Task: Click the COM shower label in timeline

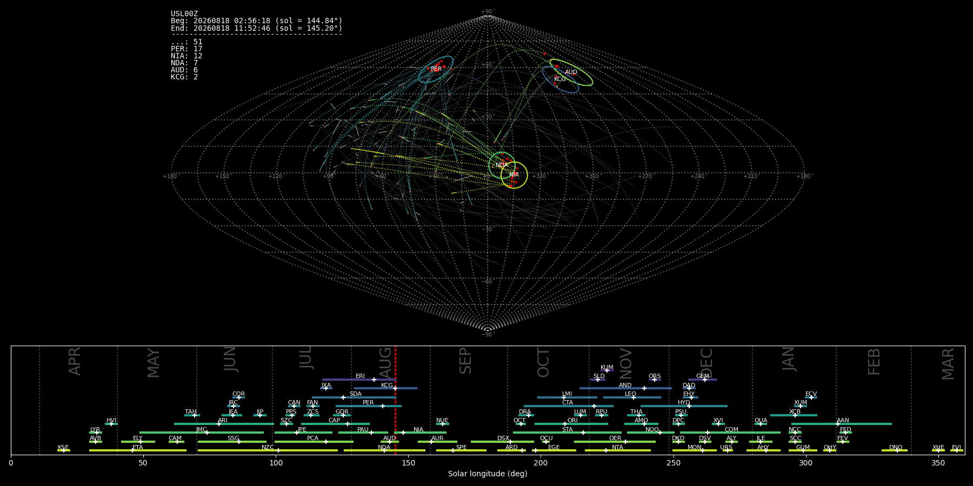Action: 731,430
